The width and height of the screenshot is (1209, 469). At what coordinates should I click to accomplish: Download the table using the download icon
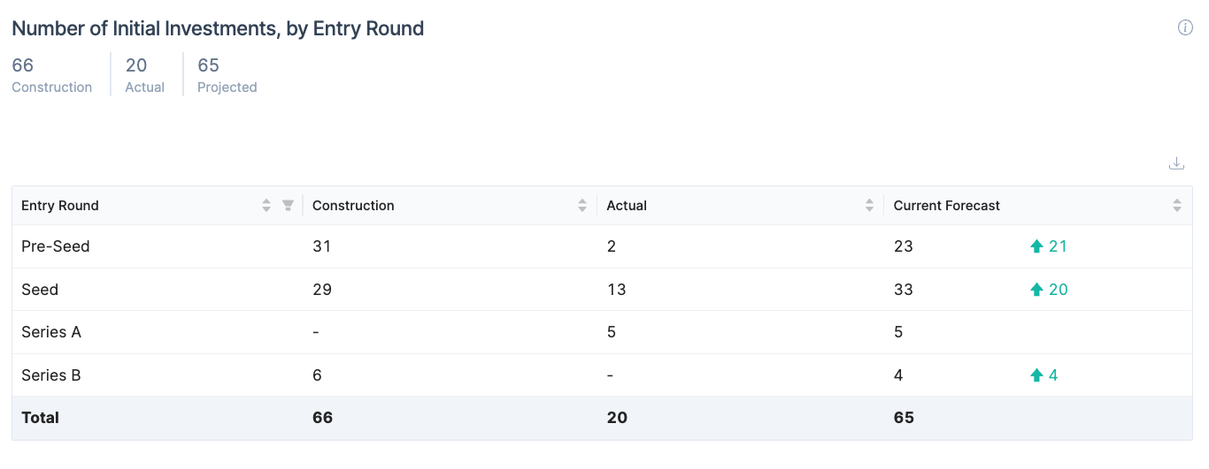1176,163
